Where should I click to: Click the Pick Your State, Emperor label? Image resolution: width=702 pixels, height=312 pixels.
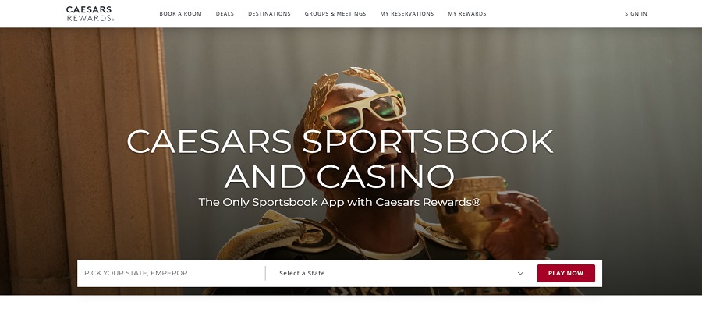coord(136,273)
